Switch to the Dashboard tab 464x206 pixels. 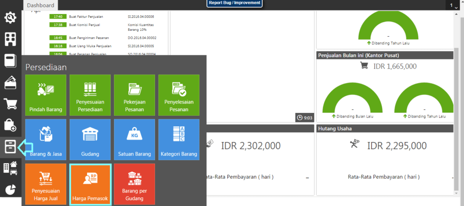click(40, 5)
